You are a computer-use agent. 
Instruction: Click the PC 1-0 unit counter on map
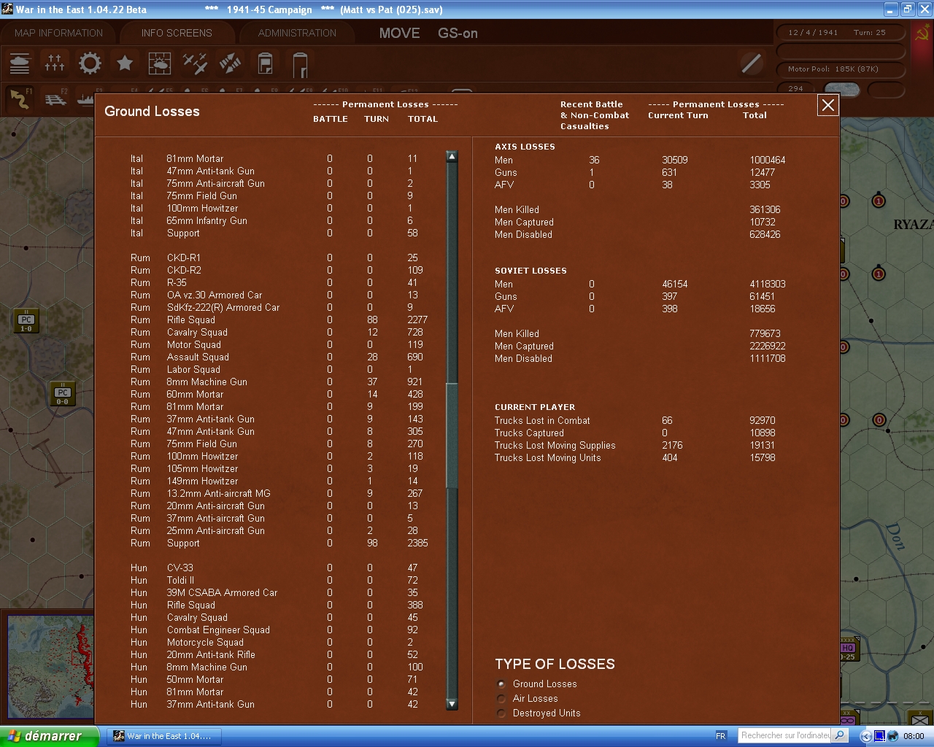point(26,322)
